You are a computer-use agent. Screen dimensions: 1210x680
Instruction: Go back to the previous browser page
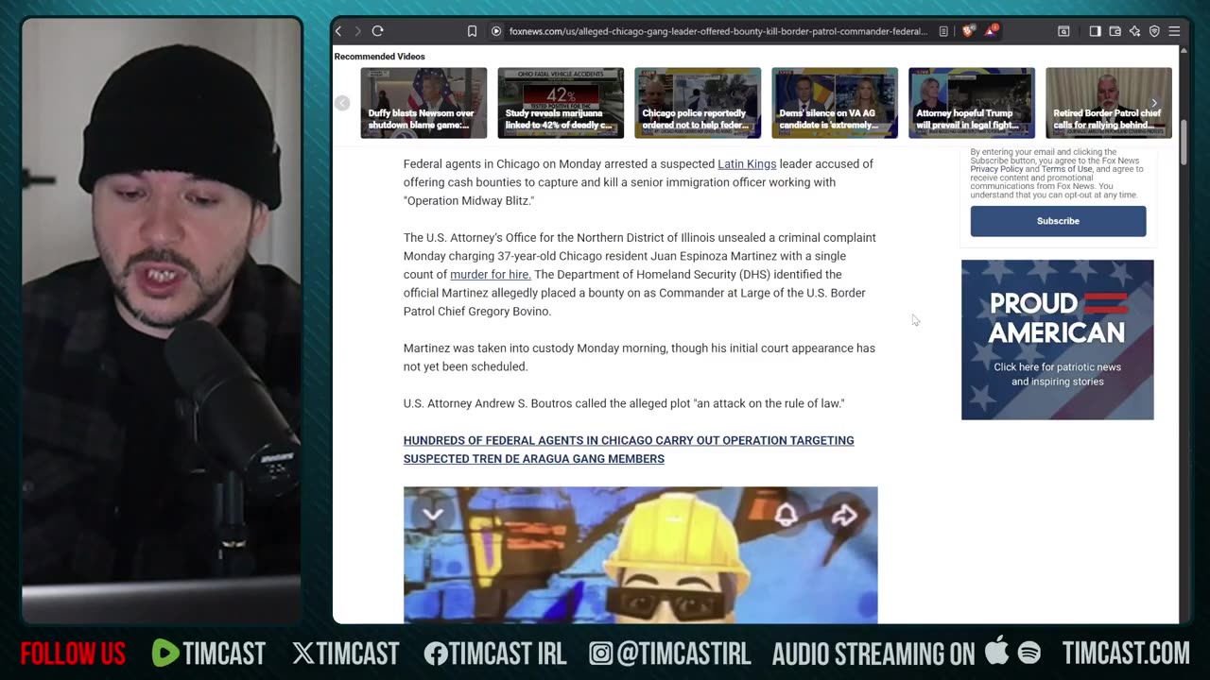pyautogui.click(x=338, y=31)
